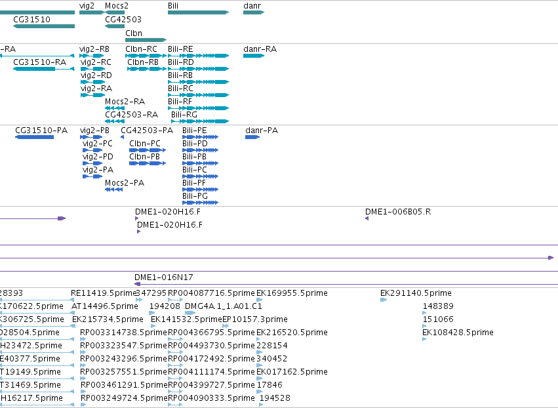The height and width of the screenshot is (408, 558).
Task: Click the Clbn-RB transcript
Action: pos(147,69)
